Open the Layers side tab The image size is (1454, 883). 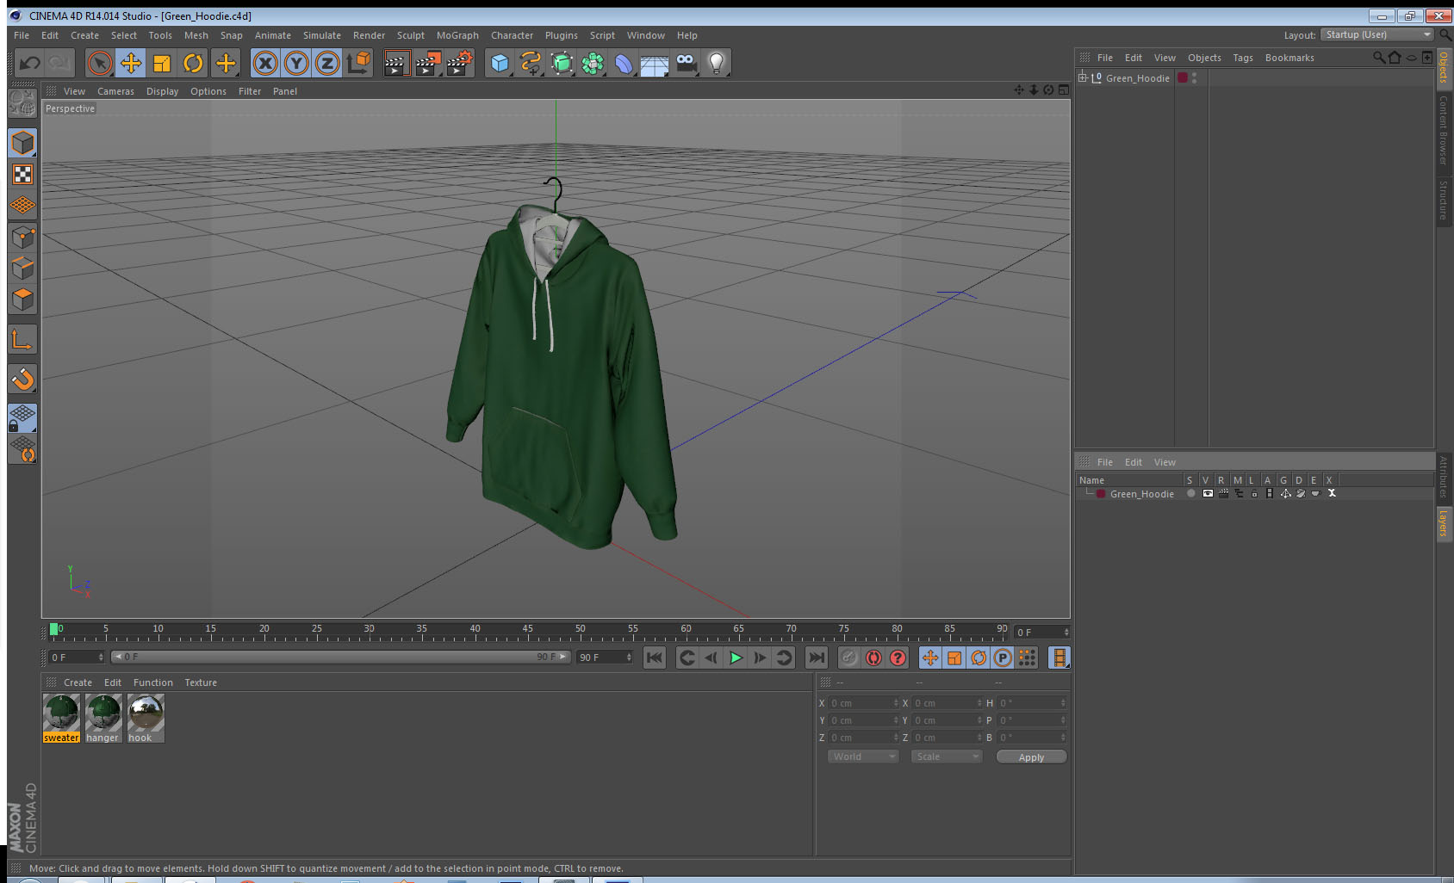1444,522
